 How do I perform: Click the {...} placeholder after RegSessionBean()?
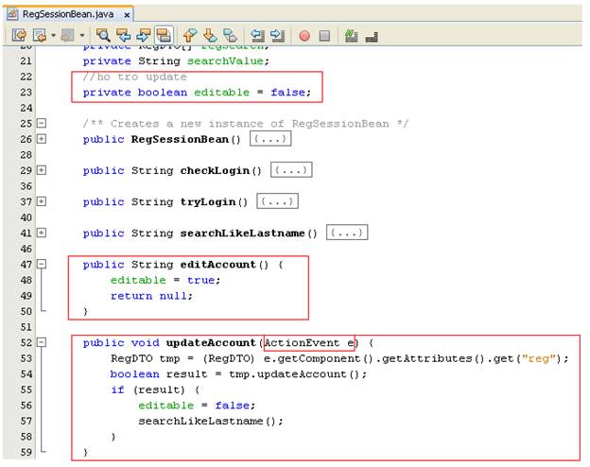[270, 139]
